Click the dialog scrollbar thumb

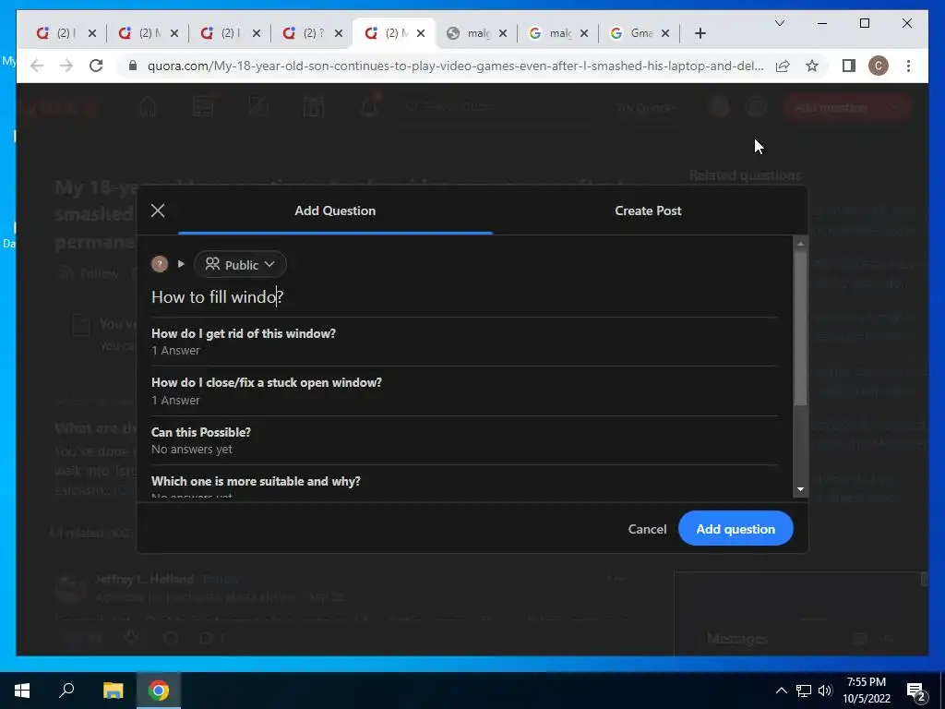point(800,328)
